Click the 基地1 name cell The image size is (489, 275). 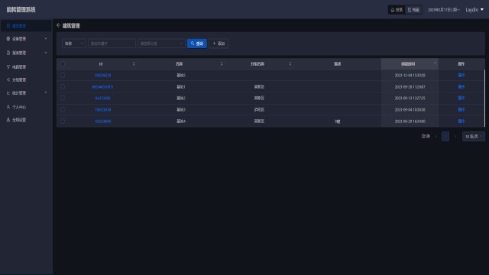click(181, 86)
